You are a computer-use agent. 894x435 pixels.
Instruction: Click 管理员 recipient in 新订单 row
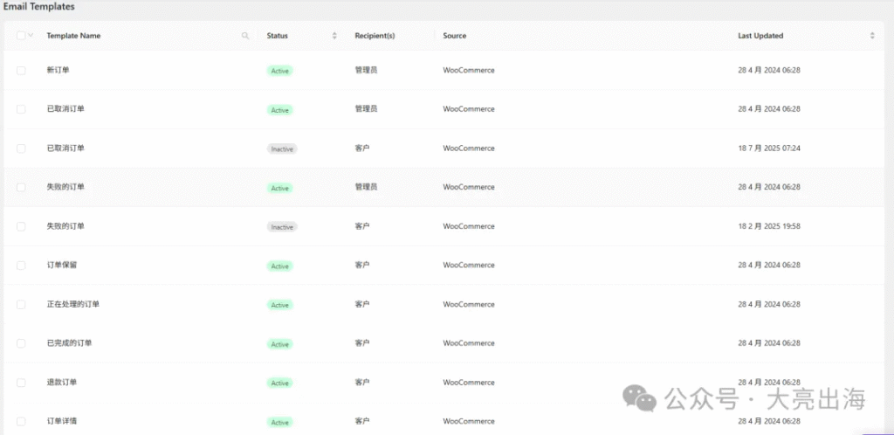point(366,70)
